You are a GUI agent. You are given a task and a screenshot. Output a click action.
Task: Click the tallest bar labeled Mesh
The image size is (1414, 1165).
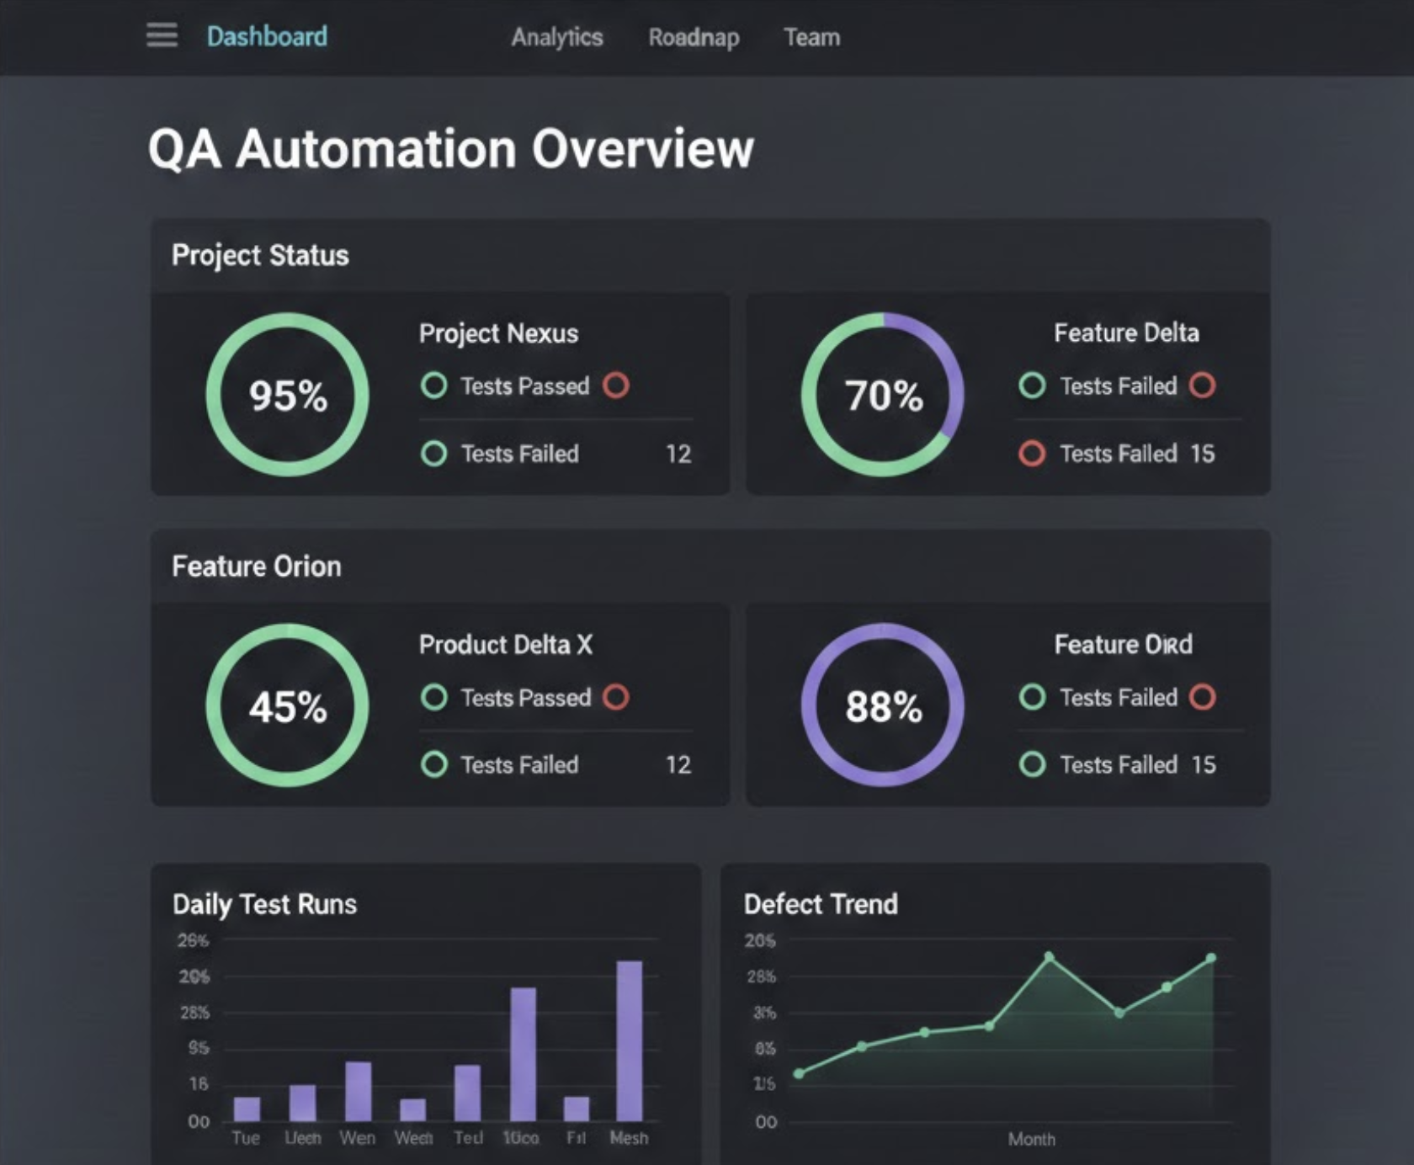tap(630, 1040)
